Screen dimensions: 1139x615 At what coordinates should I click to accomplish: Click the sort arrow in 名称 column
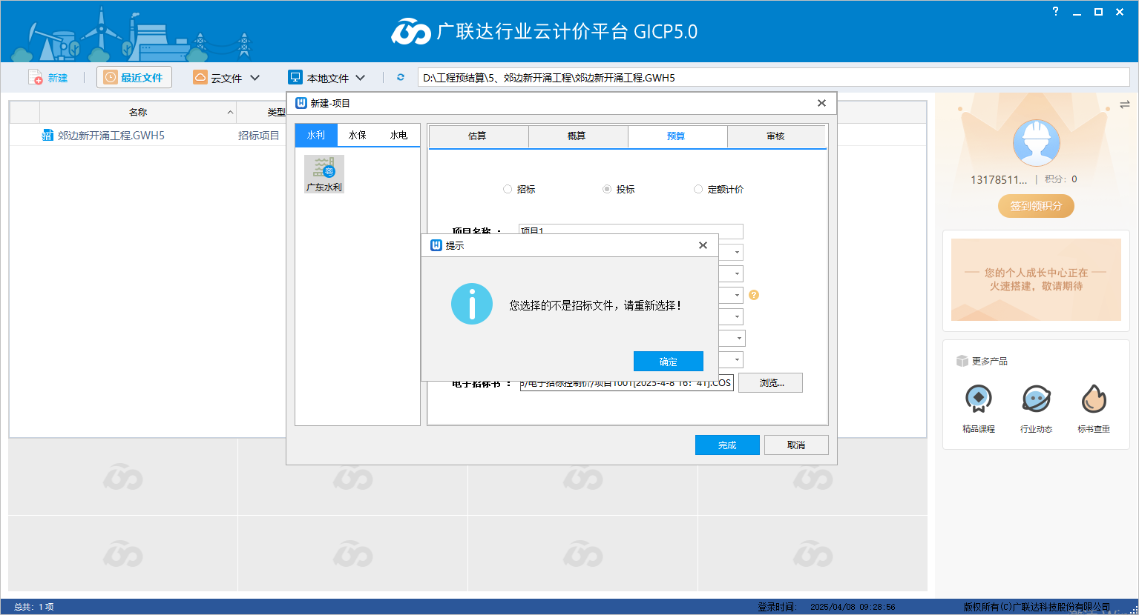pos(230,113)
